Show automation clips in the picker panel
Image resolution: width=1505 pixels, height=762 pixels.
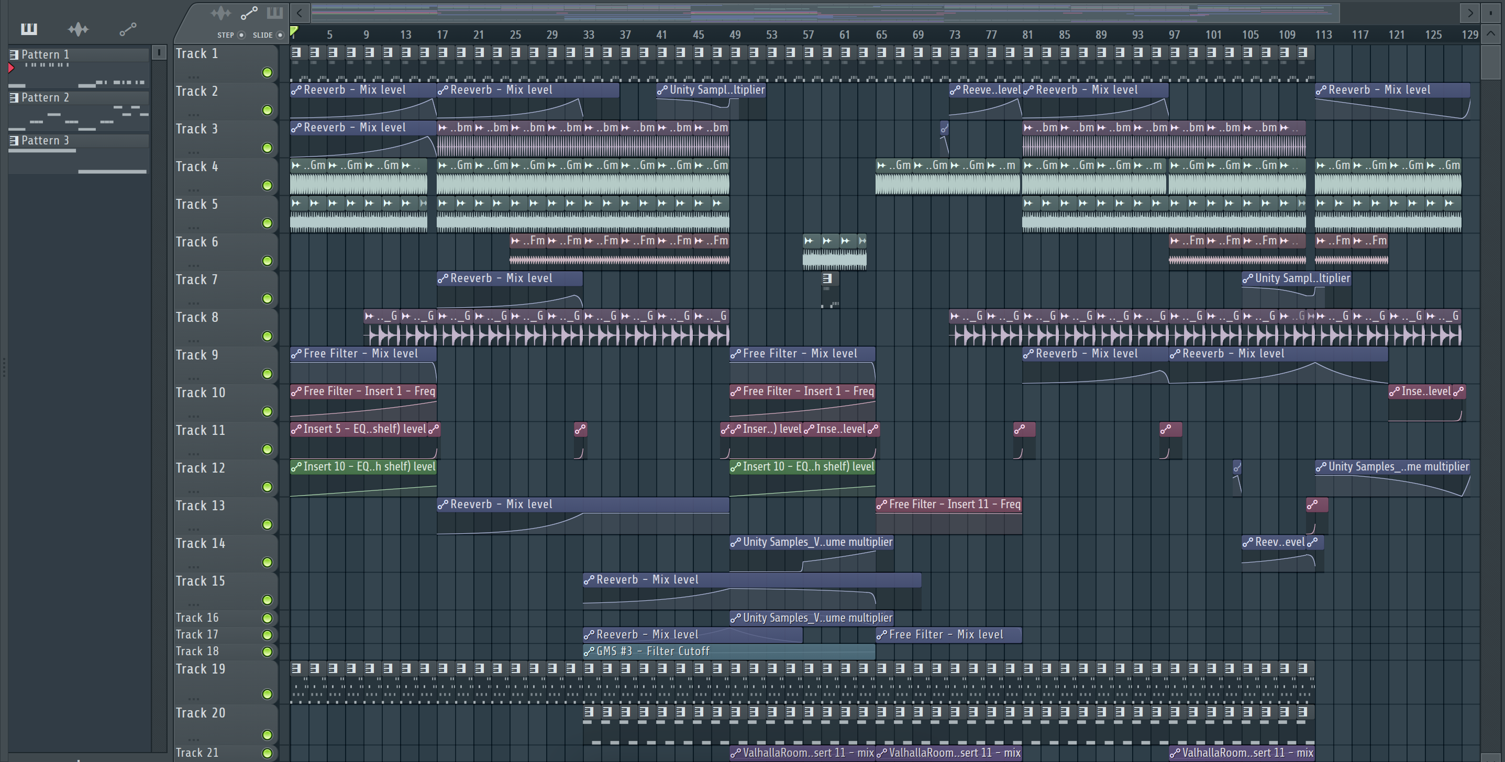[x=128, y=29]
